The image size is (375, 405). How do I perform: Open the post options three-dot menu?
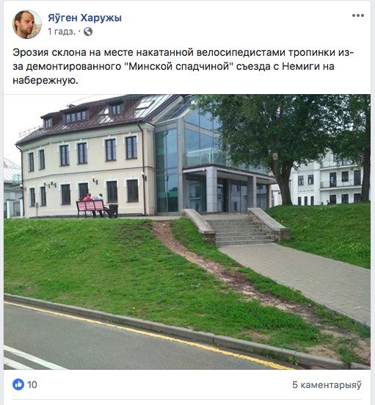point(358,15)
